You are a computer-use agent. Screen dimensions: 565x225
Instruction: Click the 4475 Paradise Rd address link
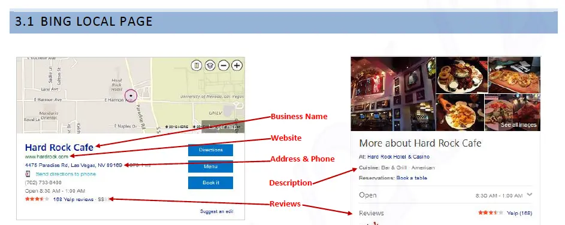74,165
